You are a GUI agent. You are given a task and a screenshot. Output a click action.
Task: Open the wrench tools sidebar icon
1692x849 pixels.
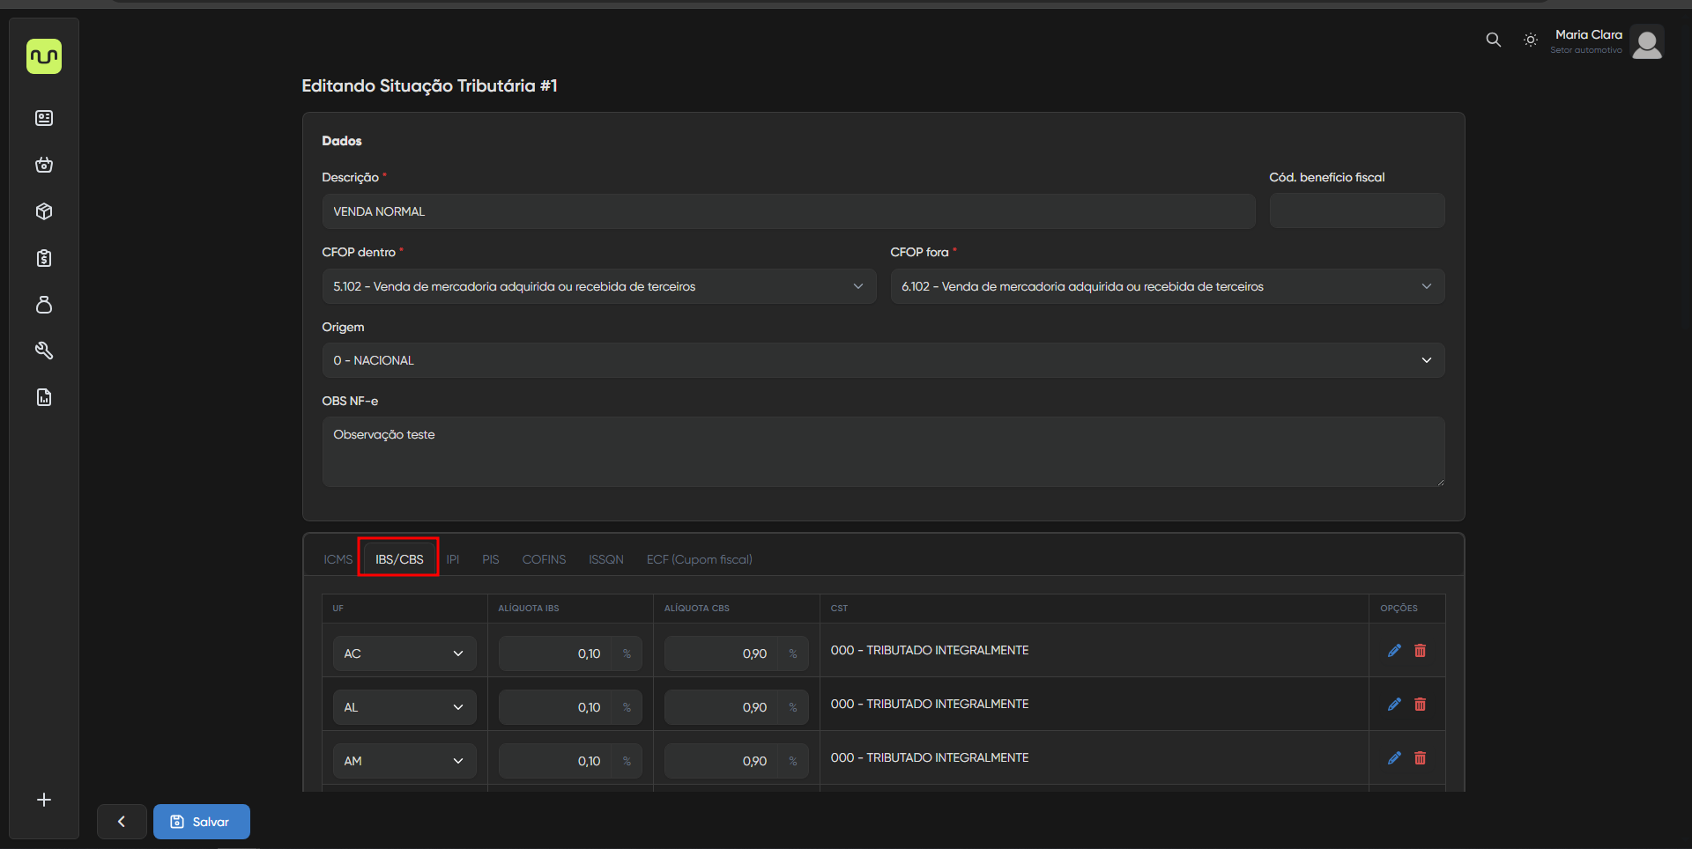tap(44, 351)
